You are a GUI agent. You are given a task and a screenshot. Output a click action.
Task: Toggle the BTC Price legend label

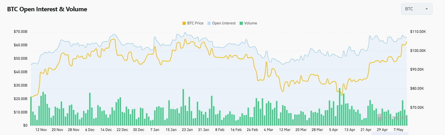coord(195,23)
